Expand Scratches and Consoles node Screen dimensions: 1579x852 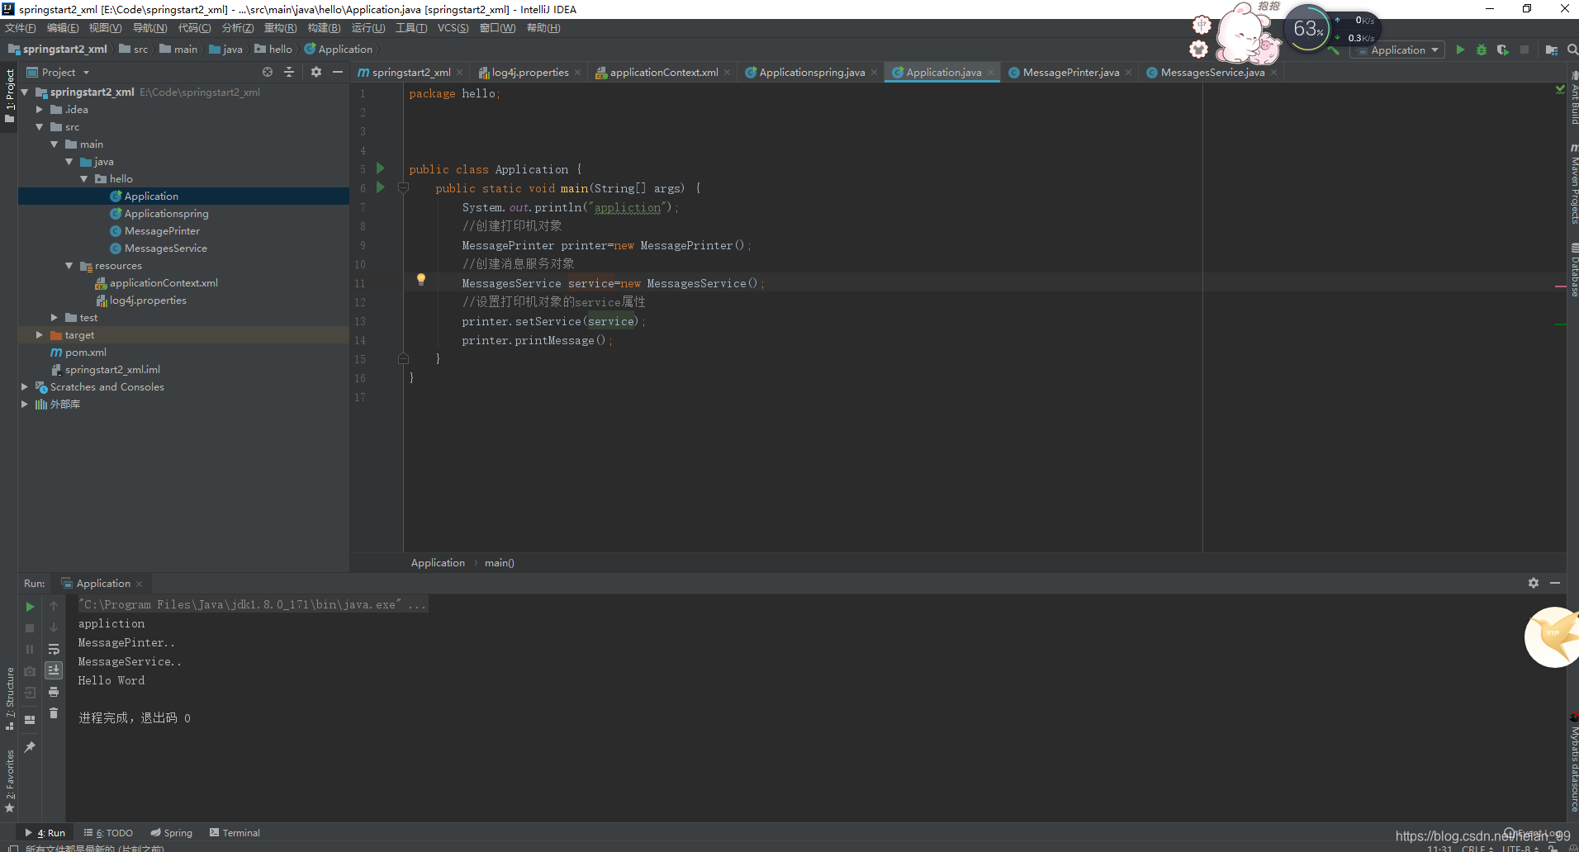24,387
